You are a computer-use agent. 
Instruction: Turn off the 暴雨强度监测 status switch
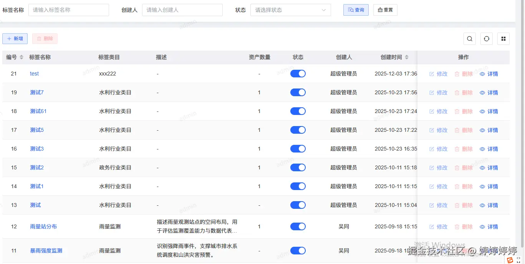coord(298,251)
